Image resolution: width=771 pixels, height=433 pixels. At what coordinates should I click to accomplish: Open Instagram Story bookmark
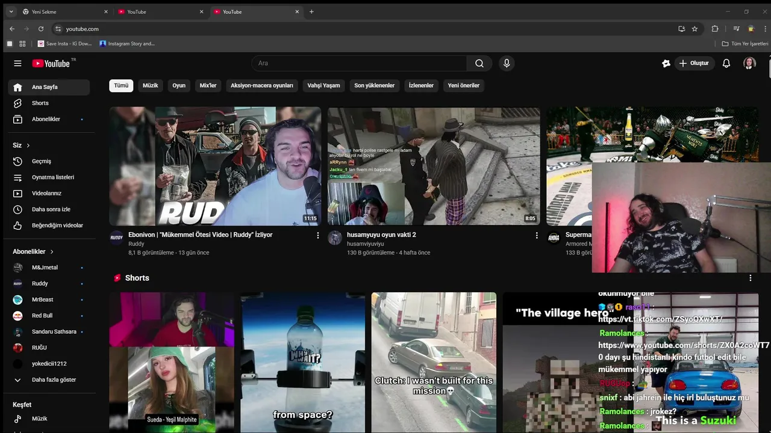click(x=127, y=44)
